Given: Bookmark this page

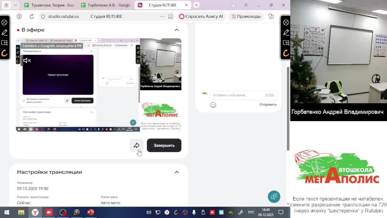Looking at the screenshot, I should [x=170, y=16].
